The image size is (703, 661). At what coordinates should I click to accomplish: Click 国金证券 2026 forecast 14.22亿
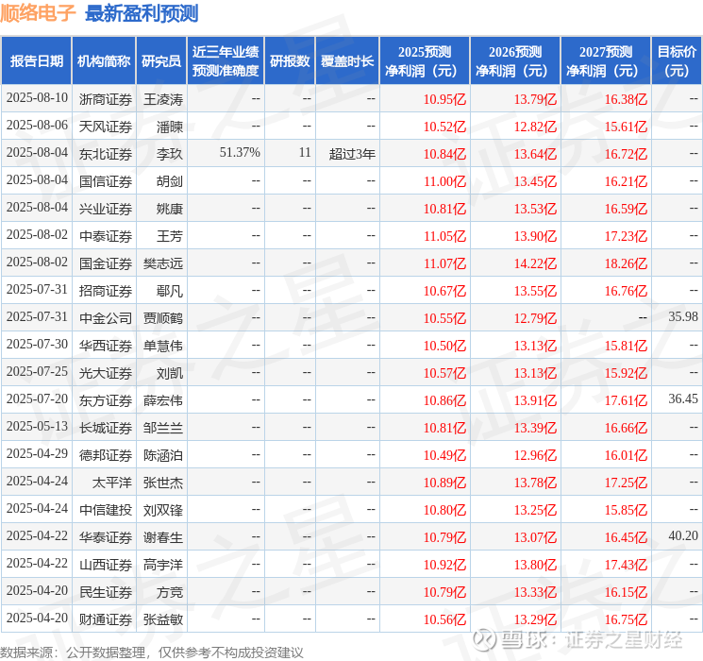(x=535, y=263)
